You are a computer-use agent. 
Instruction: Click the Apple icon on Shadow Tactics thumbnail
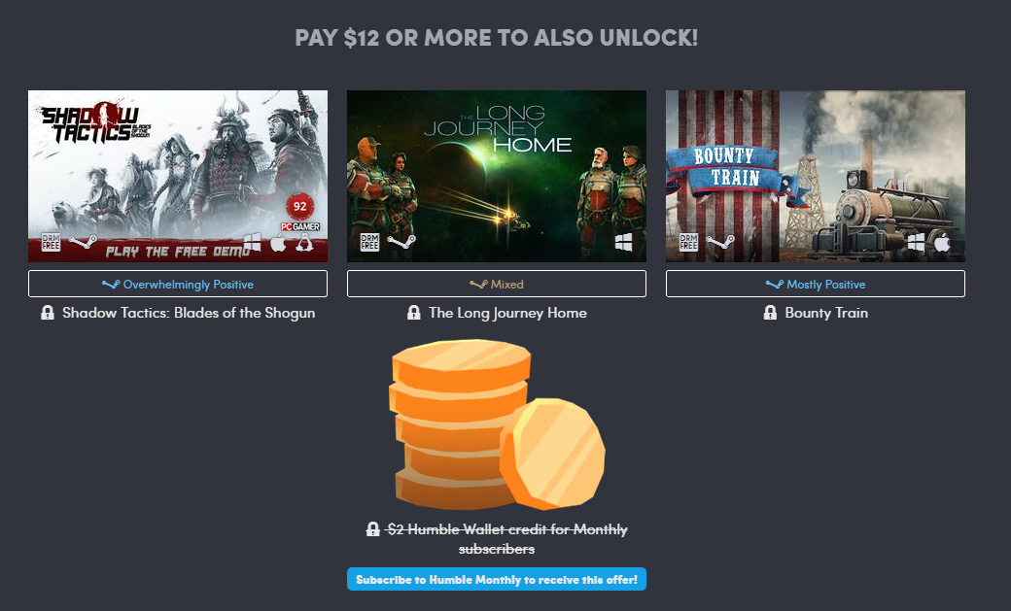[278, 243]
